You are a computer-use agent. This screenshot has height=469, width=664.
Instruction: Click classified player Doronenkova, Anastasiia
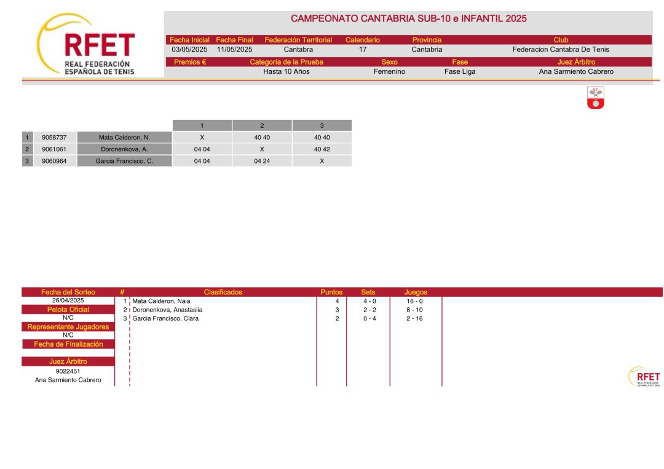tap(167, 310)
